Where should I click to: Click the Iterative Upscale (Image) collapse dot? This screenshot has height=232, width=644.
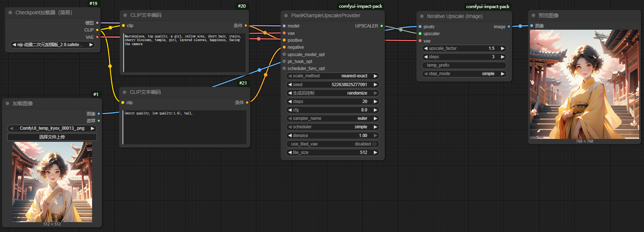click(x=422, y=16)
